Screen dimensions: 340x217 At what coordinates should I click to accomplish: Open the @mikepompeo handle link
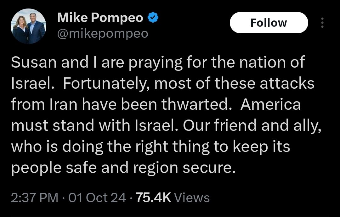pyautogui.click(x=103, y=33)
